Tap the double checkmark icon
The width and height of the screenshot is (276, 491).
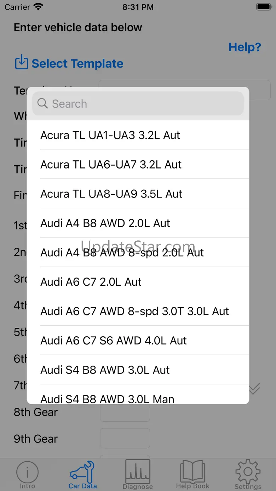pyautogui.click(x=254, y=388)
